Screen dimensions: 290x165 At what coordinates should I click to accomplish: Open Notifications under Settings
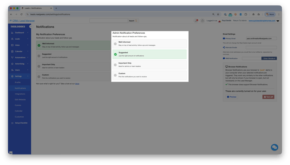[x=20, y=88]
